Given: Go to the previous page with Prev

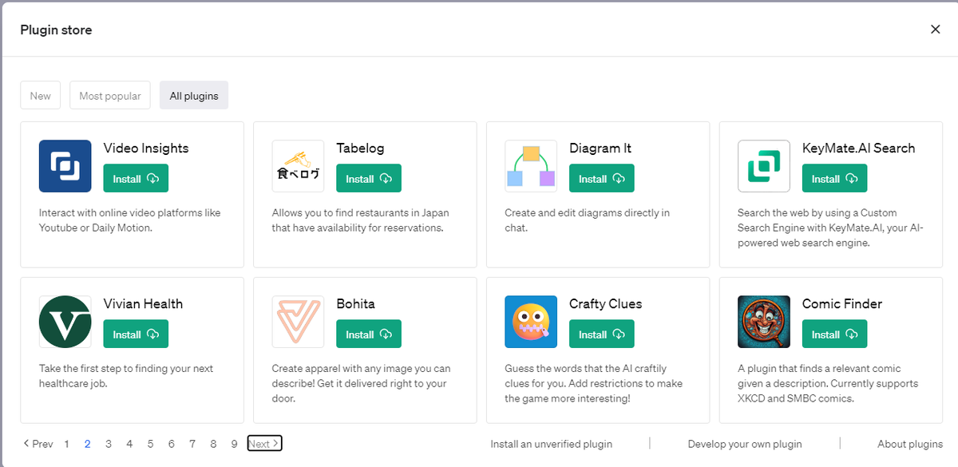Looking at the screenshot, I should [38, 444].
